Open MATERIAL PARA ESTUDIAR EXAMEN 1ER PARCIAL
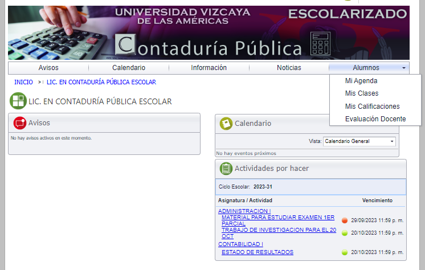The image size is (425, 270). pyautogui.click(x=278, y=220)
